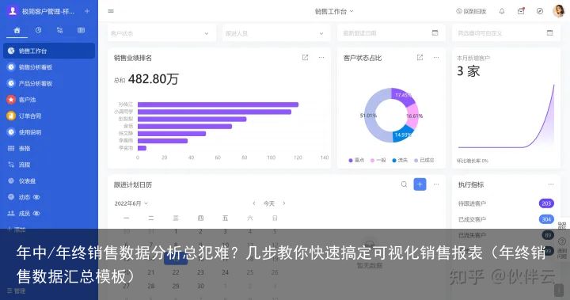Click the 已成交 legend color dot
570x300 pixels.
coord(416,161)
